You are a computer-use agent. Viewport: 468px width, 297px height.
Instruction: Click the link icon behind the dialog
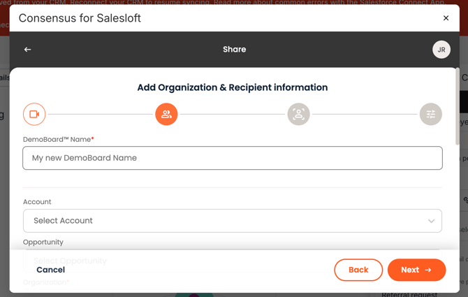click(465, 200)
